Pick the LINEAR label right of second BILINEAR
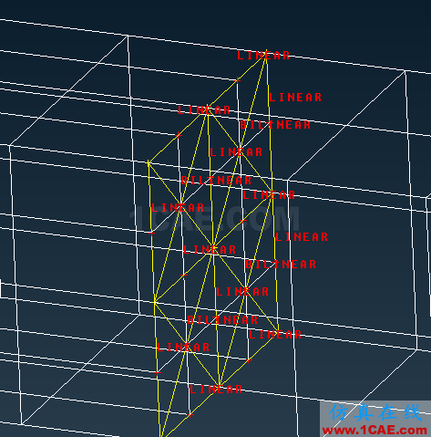This screenshot has width=431, height=437. (x=269, y=195)
